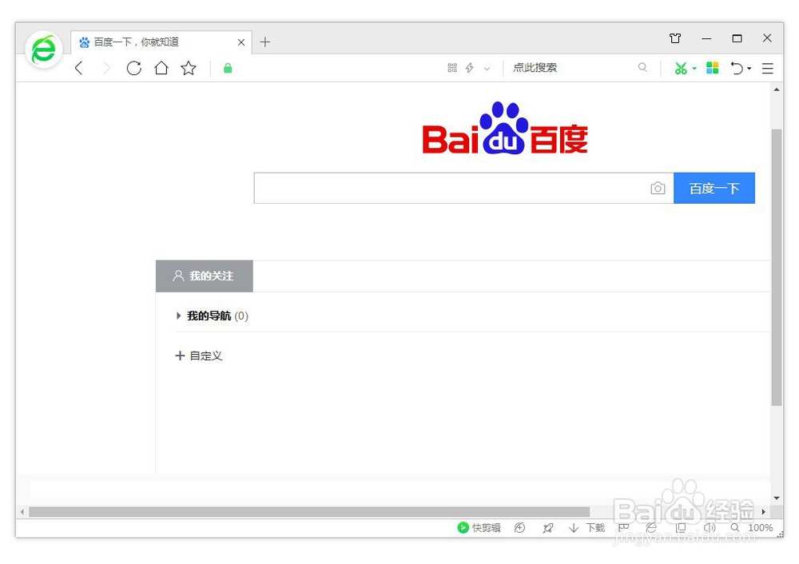Open a new tab with plus button
This screenshot has height=564, width=799.
265,42
